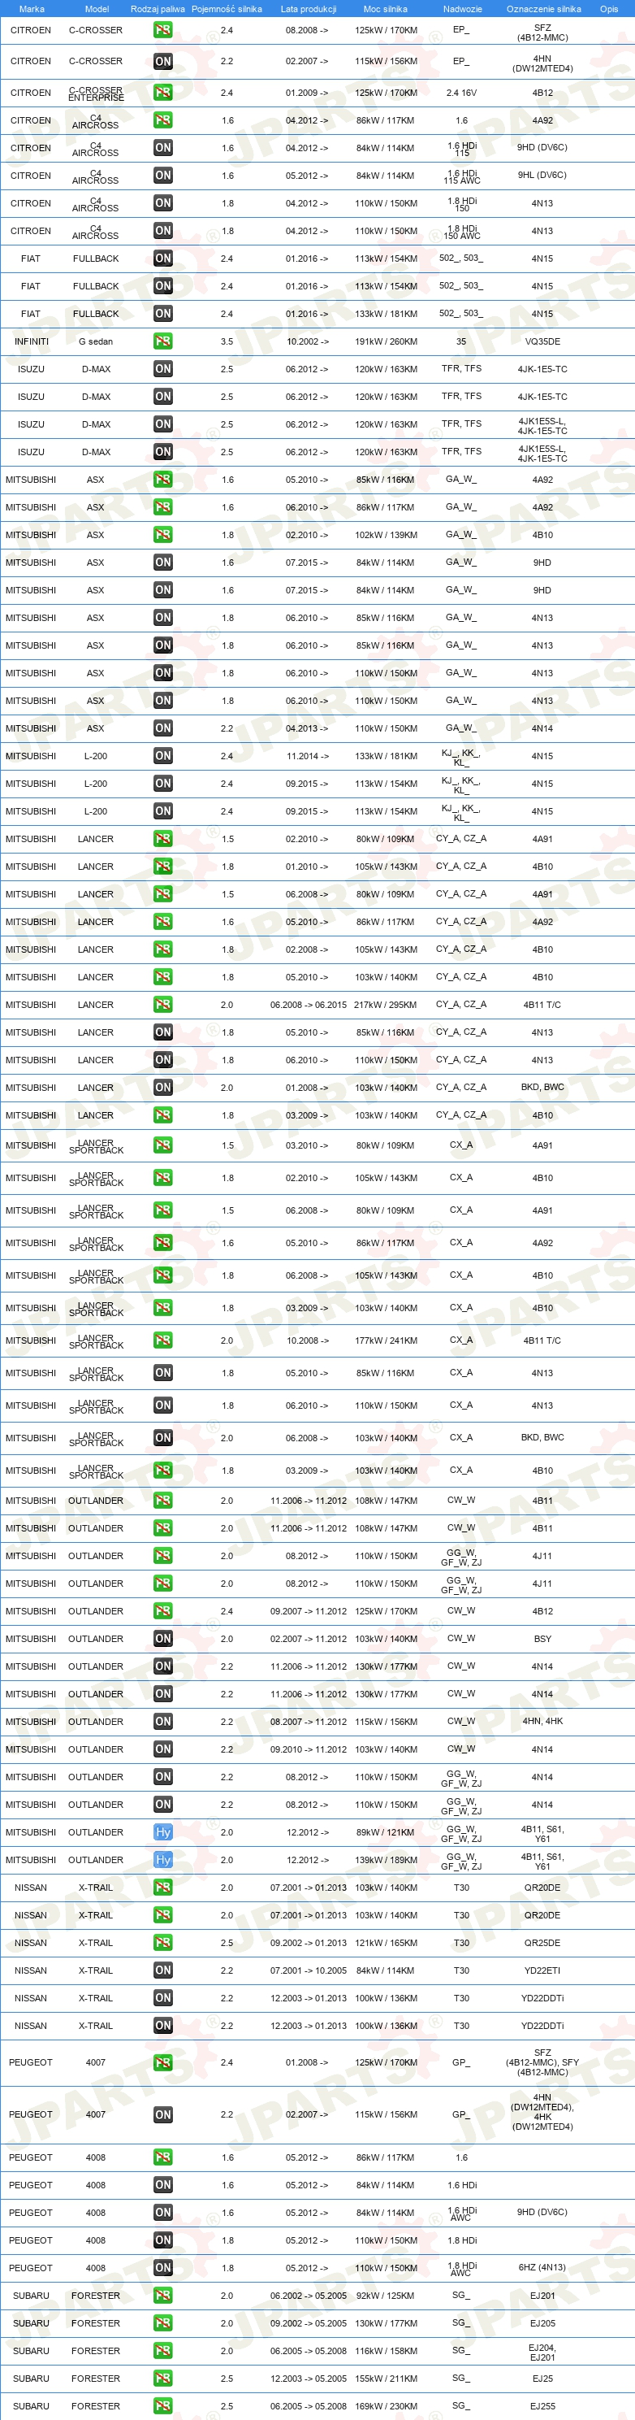
Task: Select engine code EJ204, EJ201
Action: [x=542, y=2352]
